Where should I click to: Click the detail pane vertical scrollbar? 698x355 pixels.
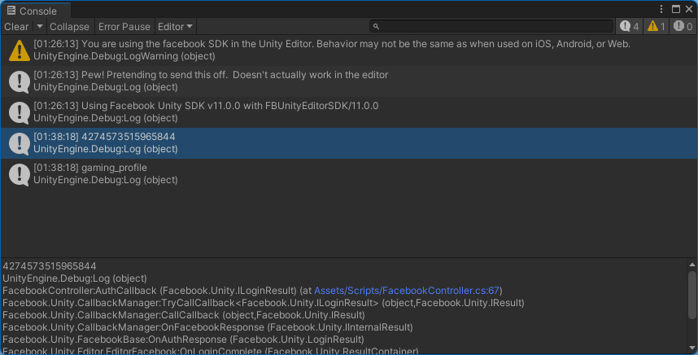pyautogui.click(x=691, y=296)
